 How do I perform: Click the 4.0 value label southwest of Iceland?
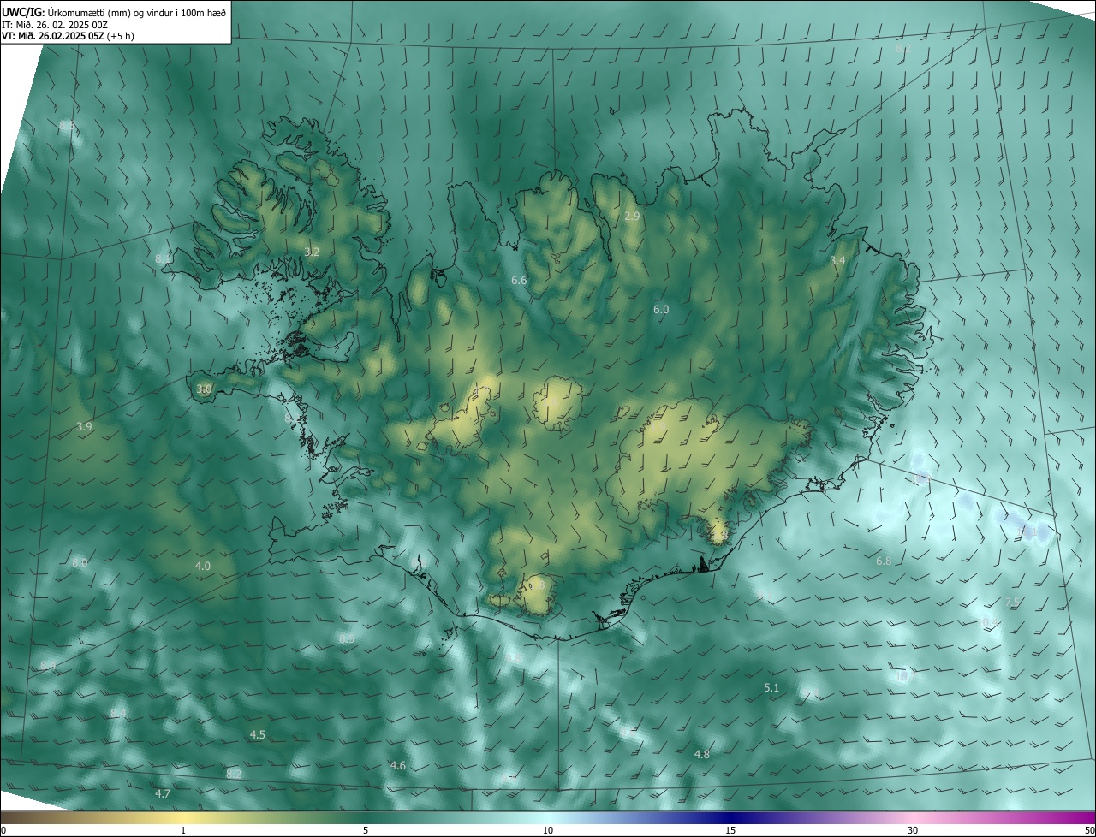(x=203, y=567)
